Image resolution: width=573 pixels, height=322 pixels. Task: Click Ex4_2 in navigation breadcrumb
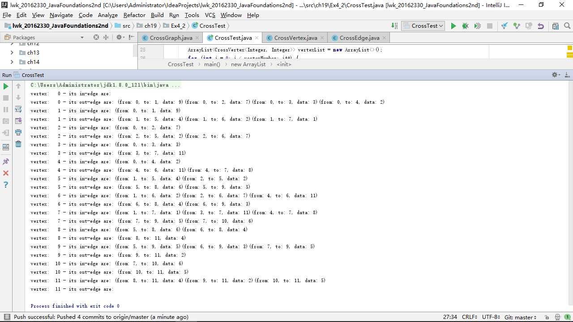point(175,26)
